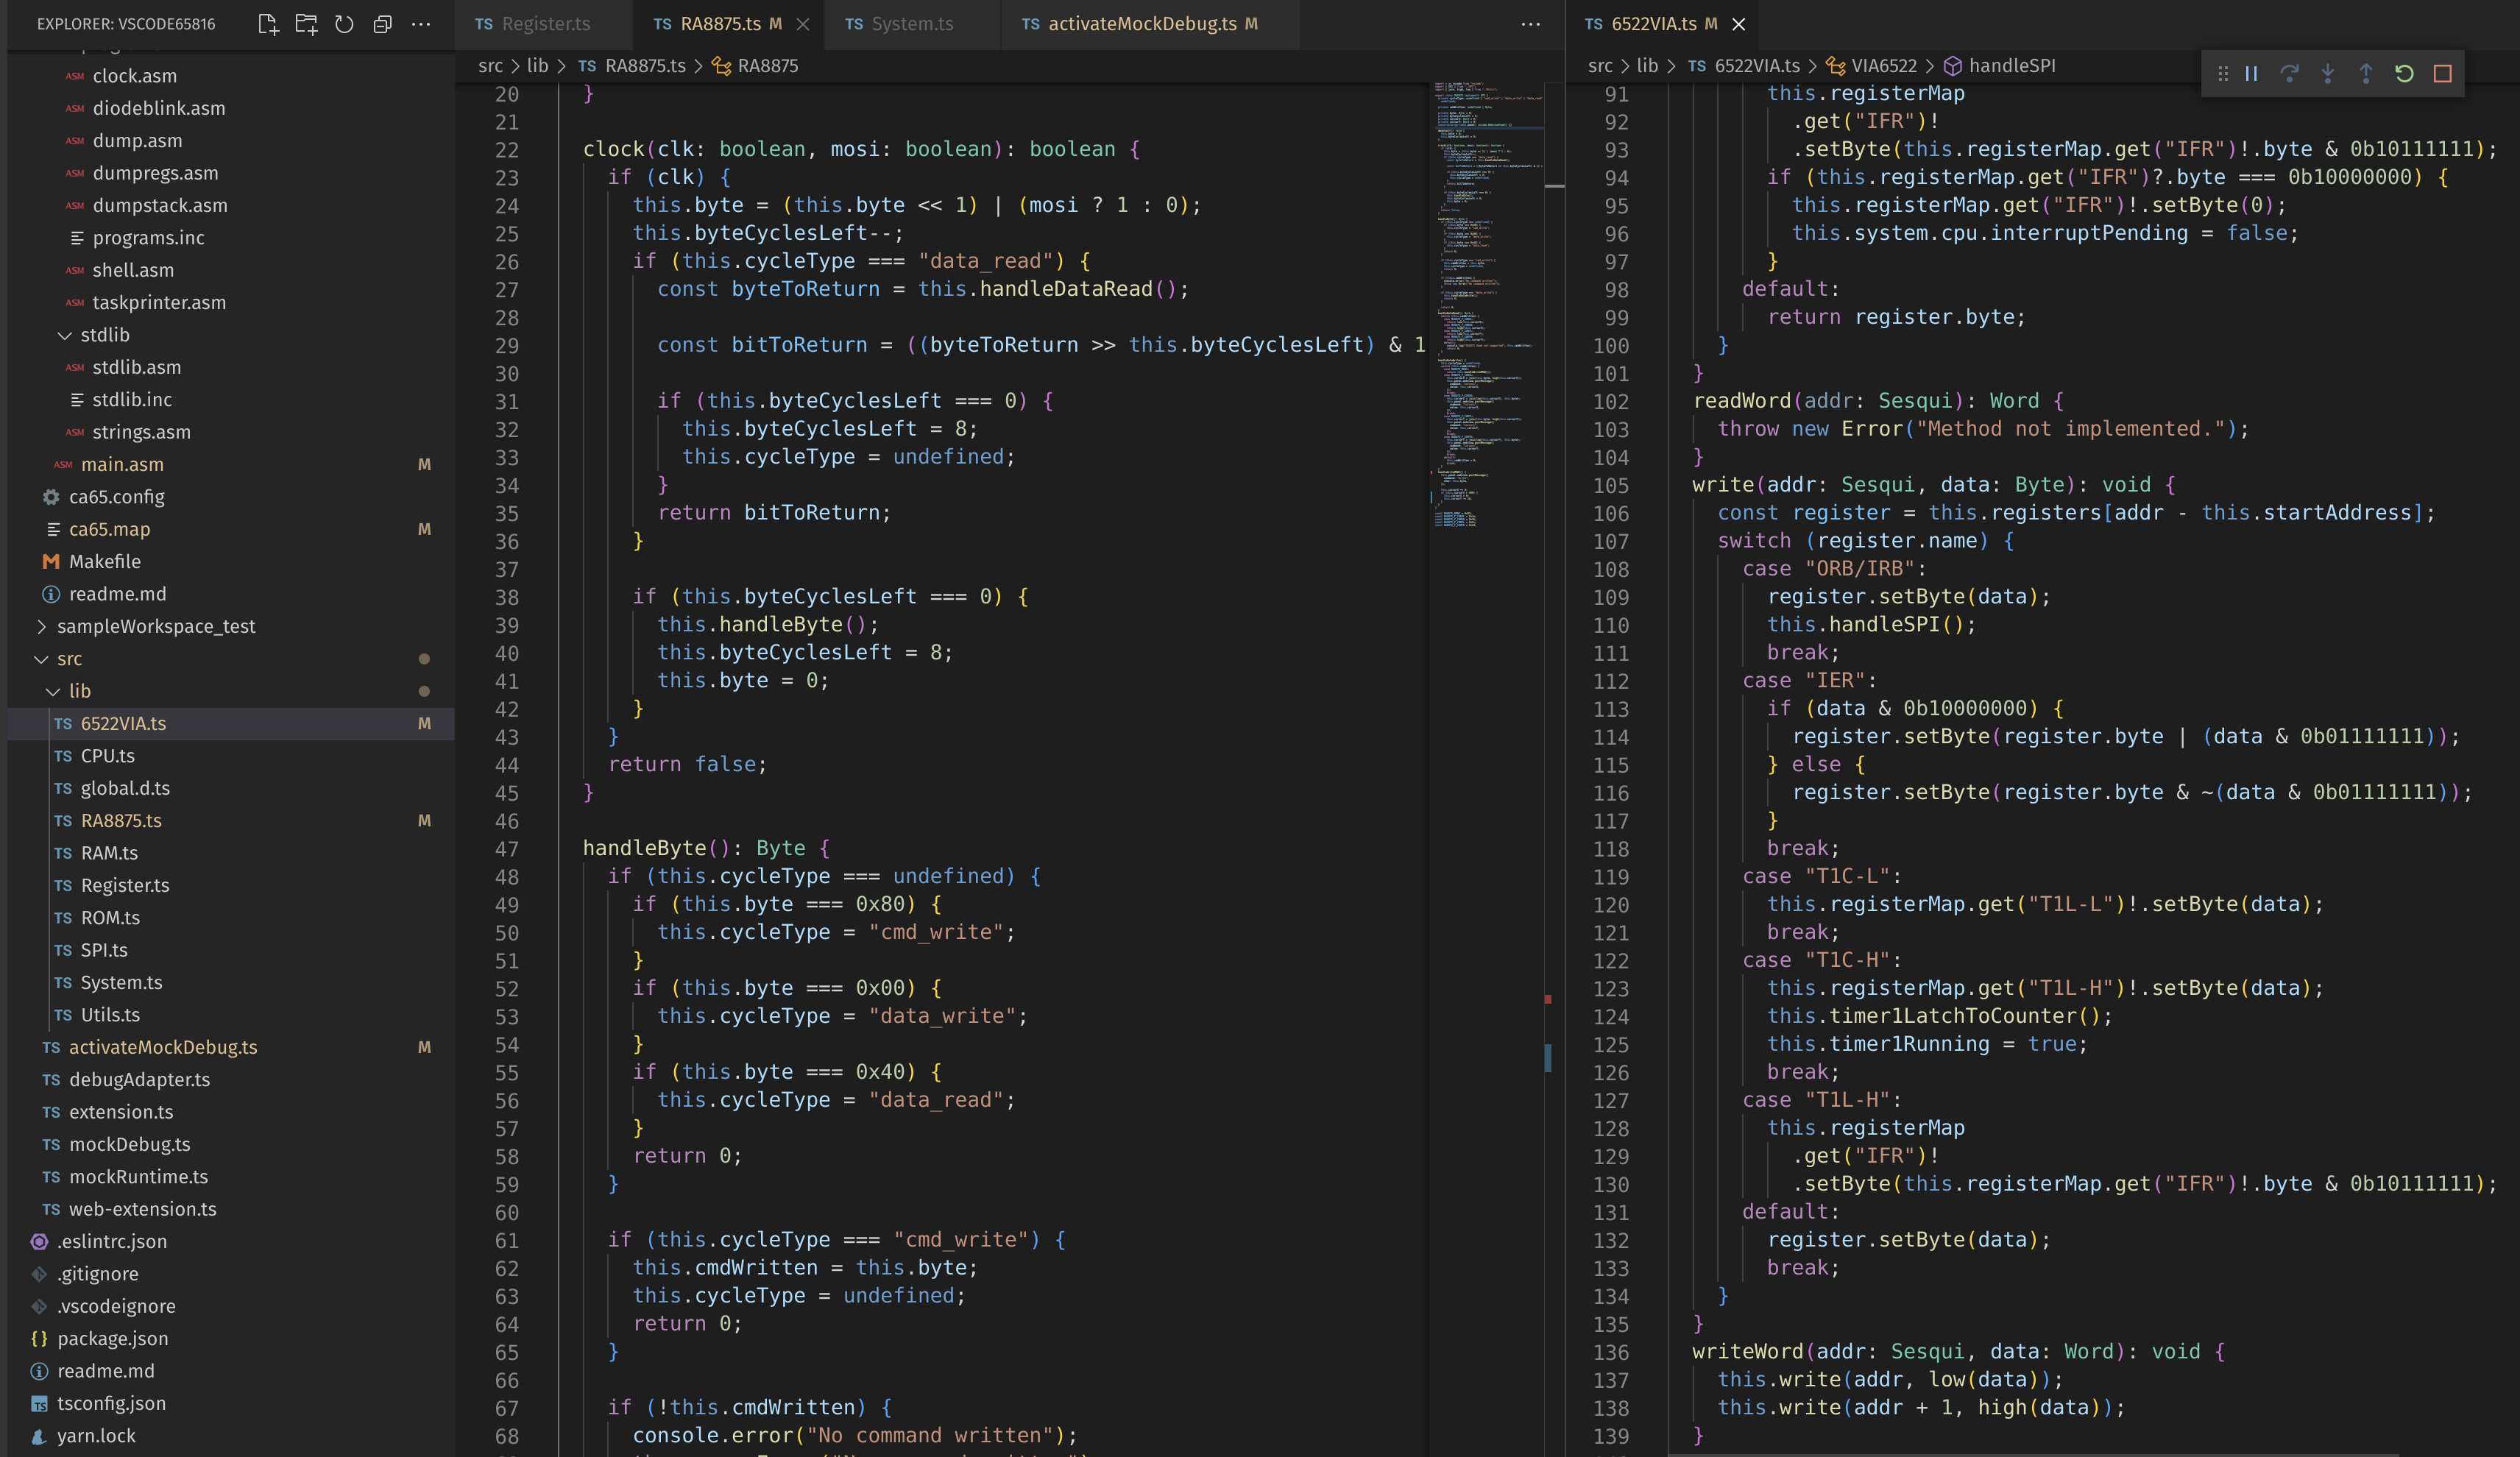The width and height of the screenshot is (2520, 1457).
Task: Switch to the activateMockDebug.ts tab
Action: click(x=1141, y=24)
